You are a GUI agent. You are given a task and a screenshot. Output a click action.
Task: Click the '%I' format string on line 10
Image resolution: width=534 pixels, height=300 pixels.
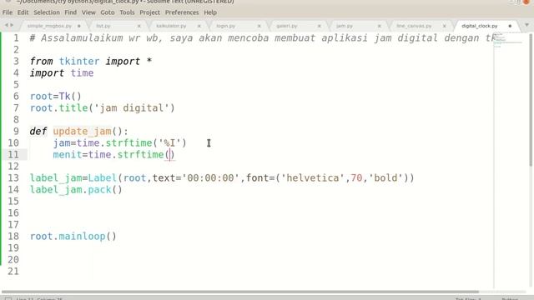(x=169, y=142)
